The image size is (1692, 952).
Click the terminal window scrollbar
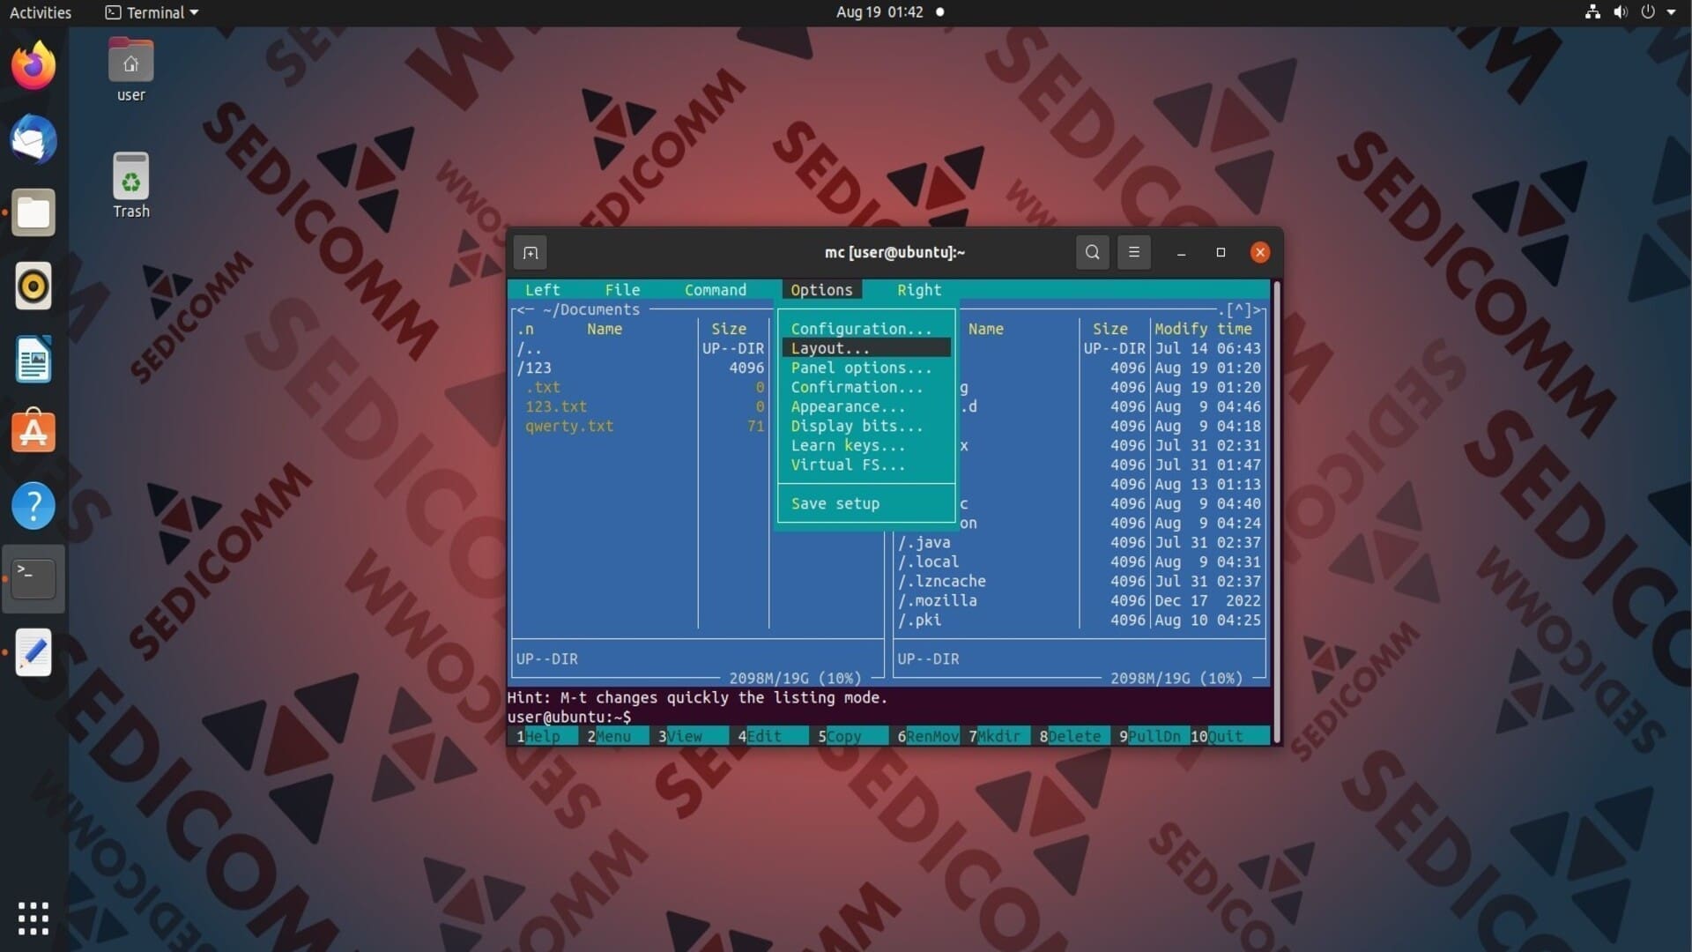[1276, 511]
